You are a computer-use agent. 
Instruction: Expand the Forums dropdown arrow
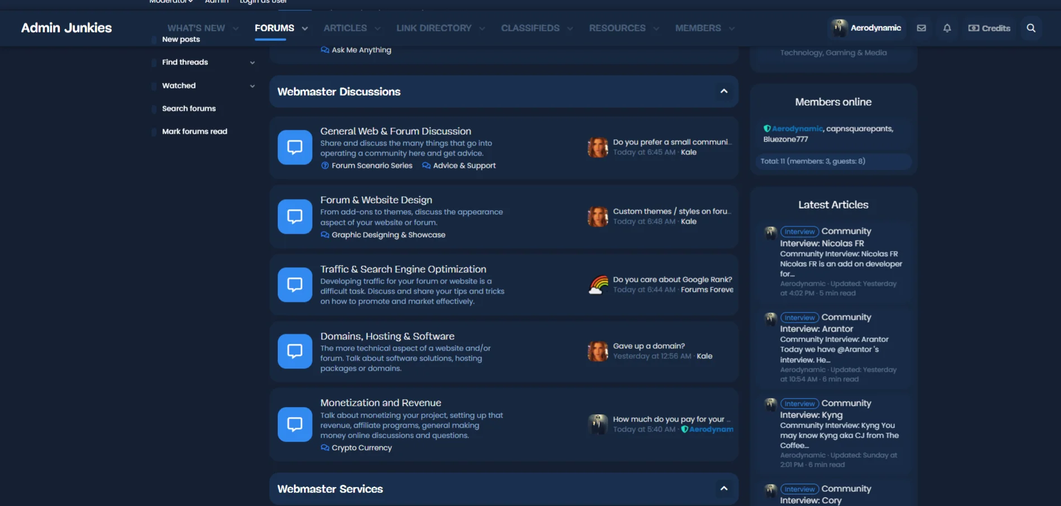(x=305, y=29)
